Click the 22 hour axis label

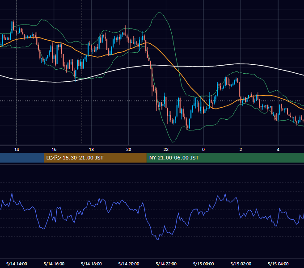point(166,150)
